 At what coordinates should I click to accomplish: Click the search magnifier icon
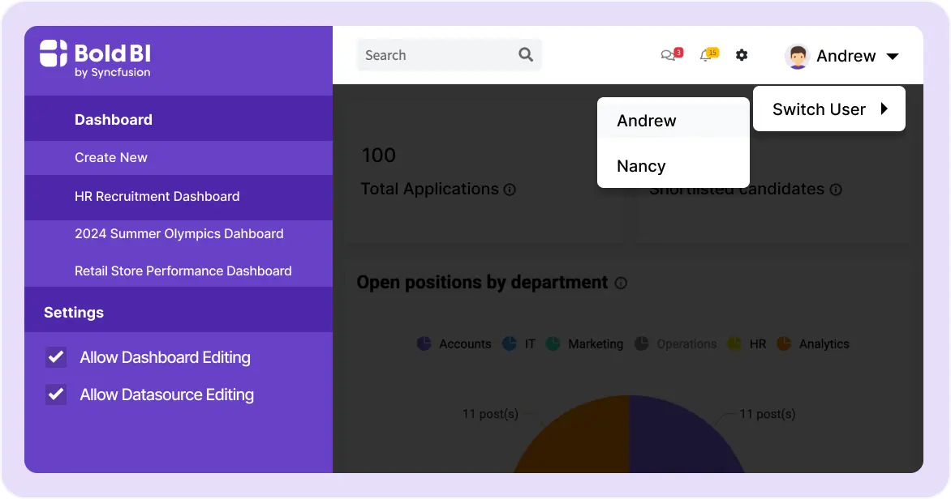[x=526, y=55]
